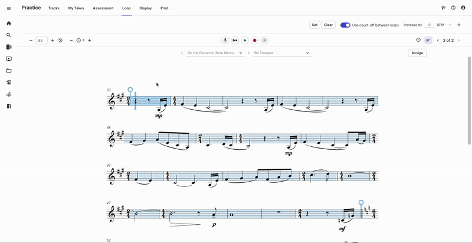Image resolution: width=472 pixels, height=243 pixels.
Task: Click the Clear loop button
Action: click(329, 25)
